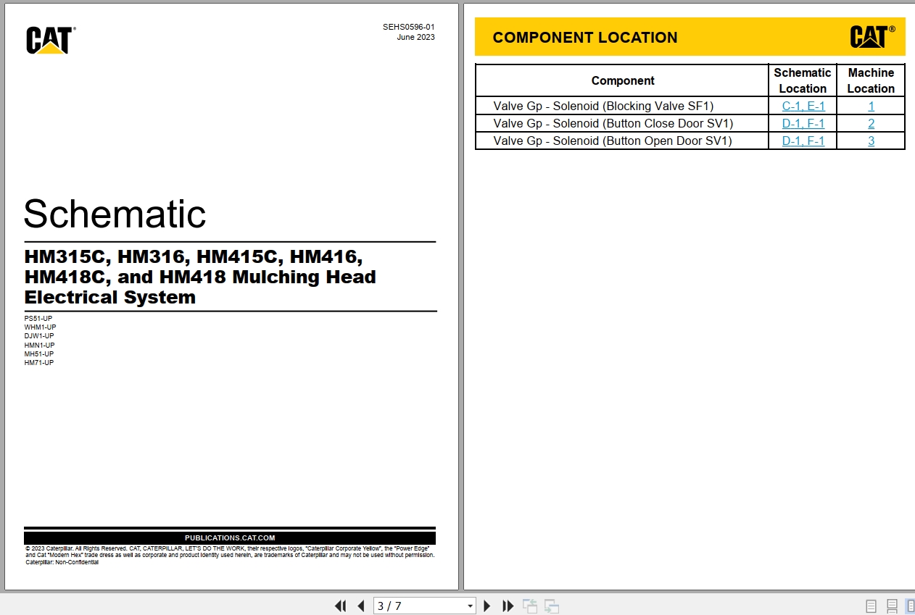915x615 pixels.
Task: Open machine location link 2
Action: point(871,123)
